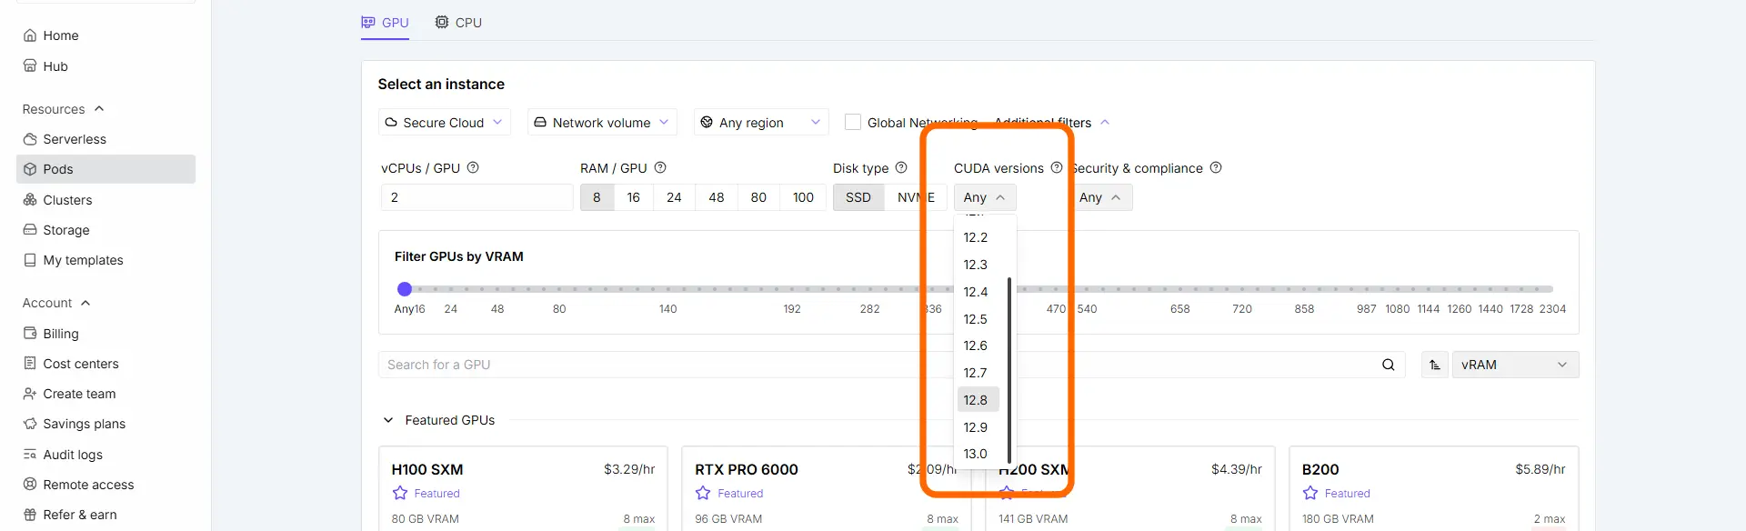Open the Any region dropdown

[761, 123]
